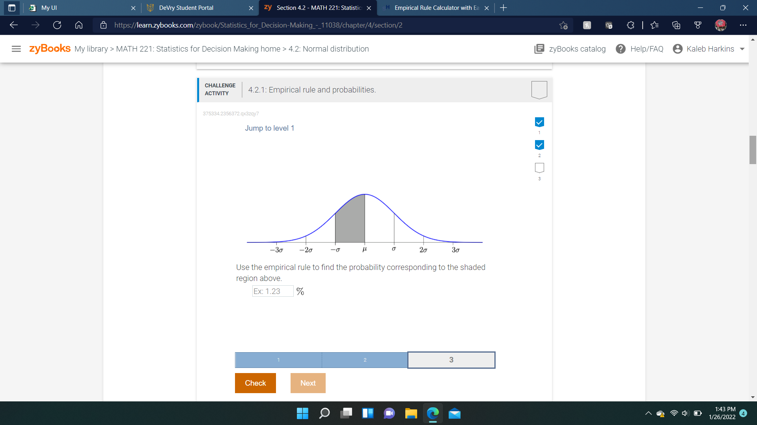Switch to Empirical Rule Calculator tab
The width and height of the screenshot is (757, 425).
[x=436, y=8]
